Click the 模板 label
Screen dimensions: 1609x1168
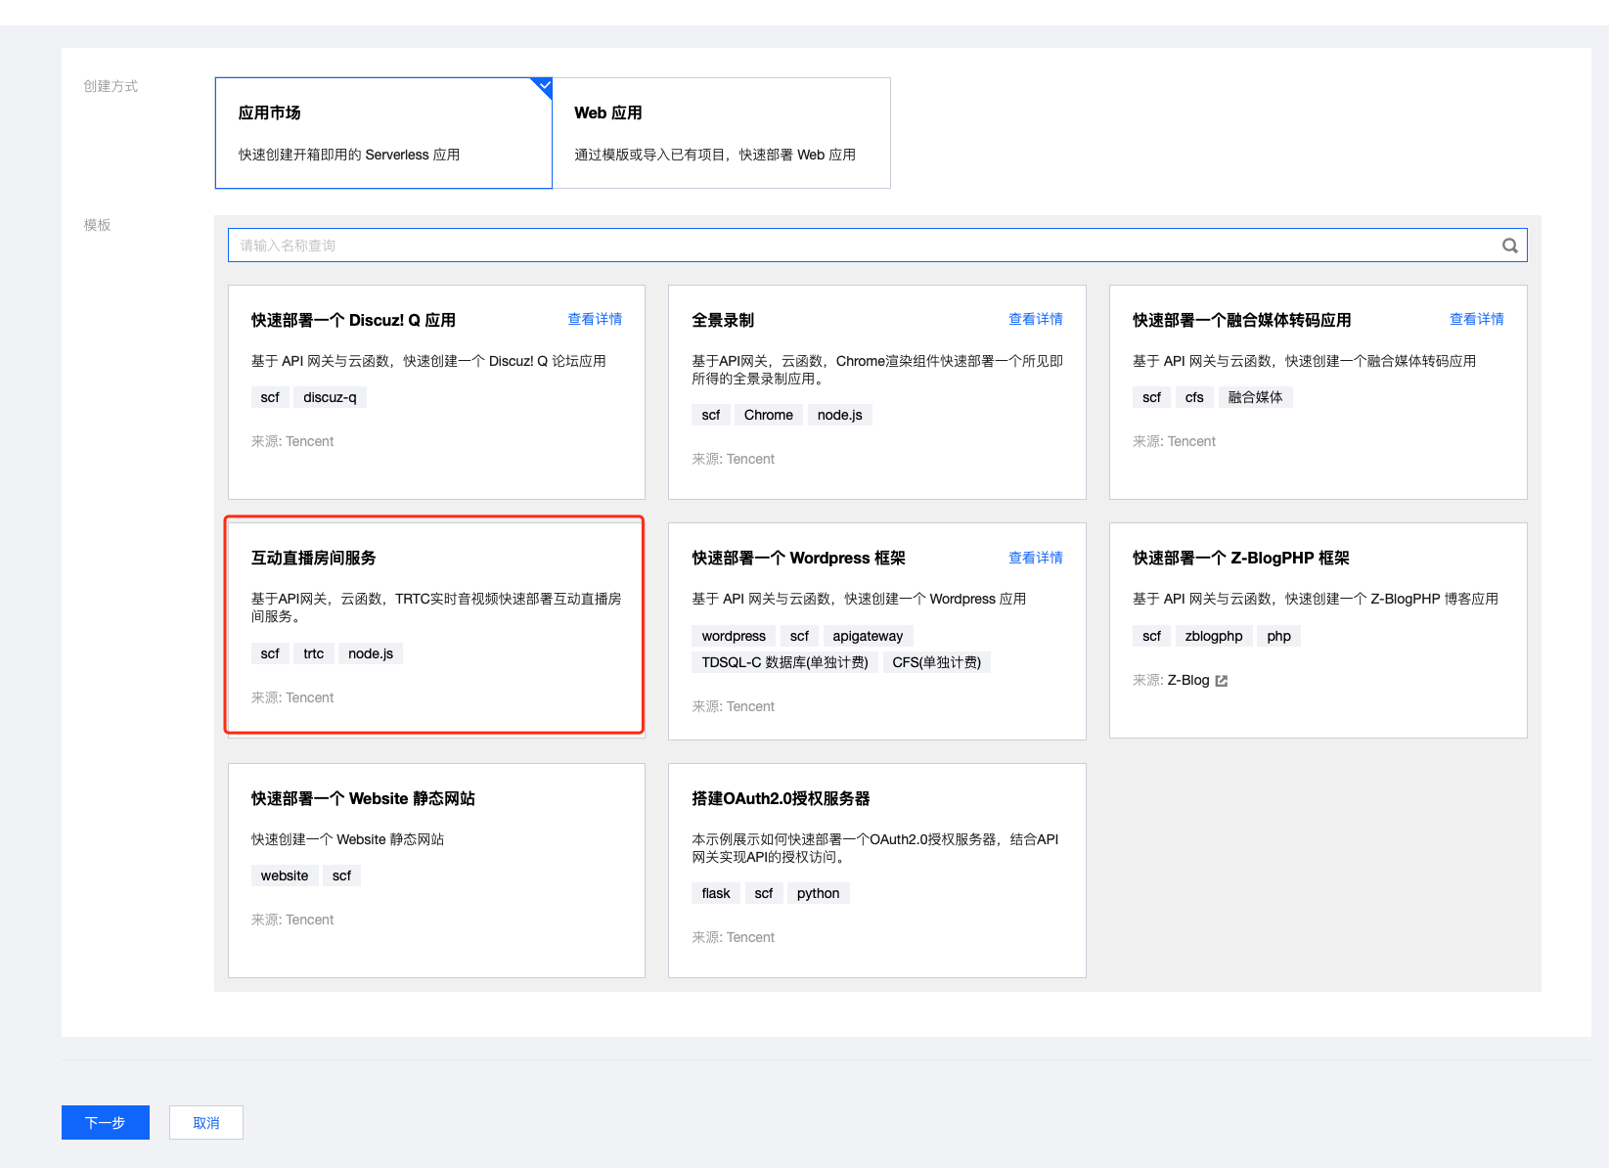(x=97, y=225)
